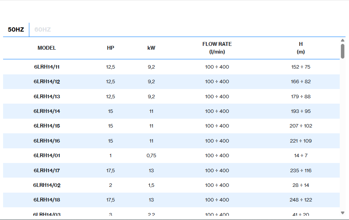Click the head value 235 ÷ 116
The width and height of the screenshot is (349, 220).
point(301,171)
